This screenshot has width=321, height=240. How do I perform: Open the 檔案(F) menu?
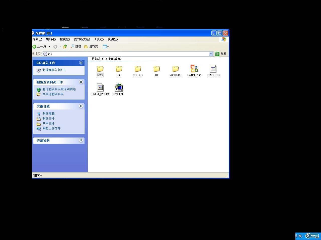tap(37, 39)
